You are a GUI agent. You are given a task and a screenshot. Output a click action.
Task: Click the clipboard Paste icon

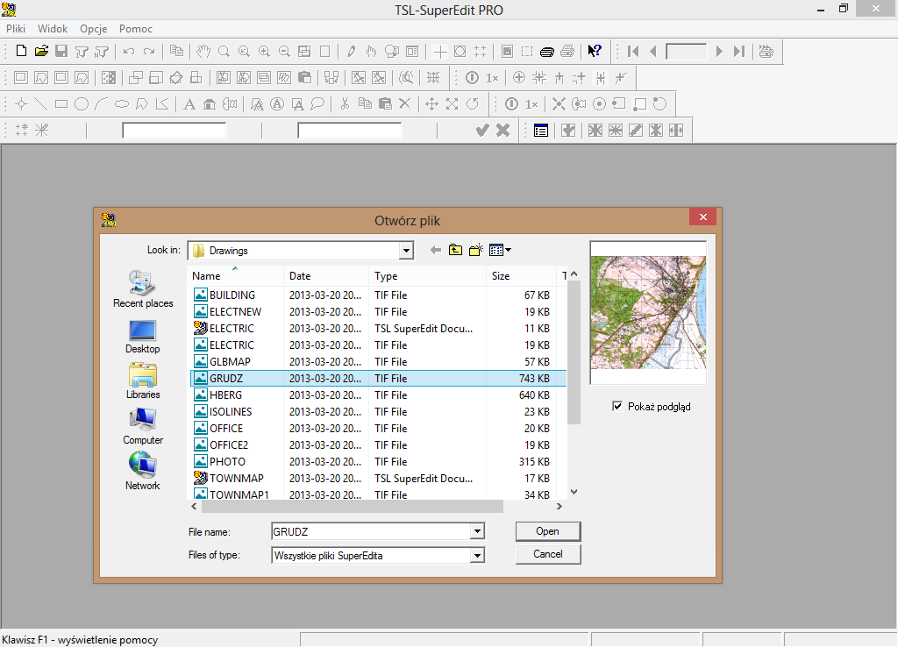click(385, 103)
